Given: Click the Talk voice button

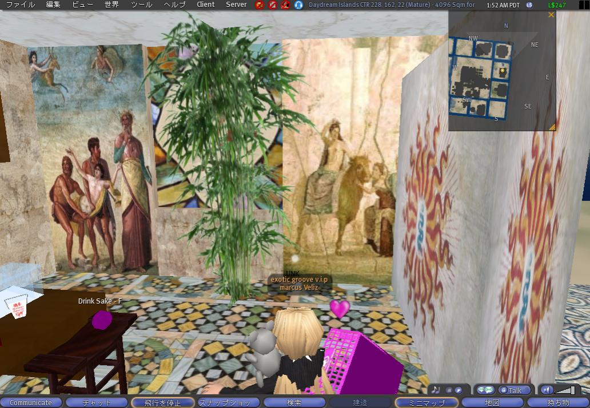Looking at the screenshot, I should 515,390.
